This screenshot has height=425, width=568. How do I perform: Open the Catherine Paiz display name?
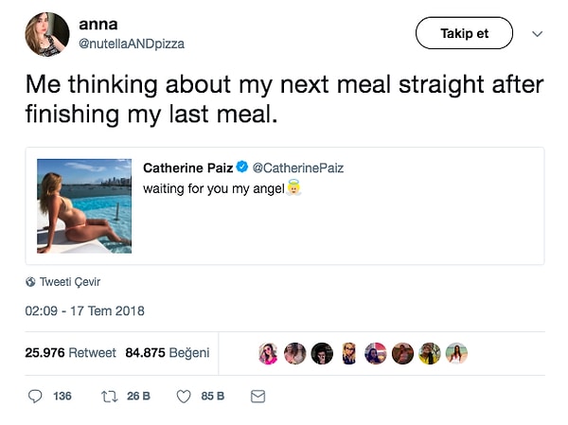187,168
